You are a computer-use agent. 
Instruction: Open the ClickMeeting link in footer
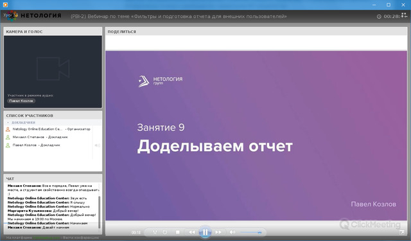click(46, 238)
